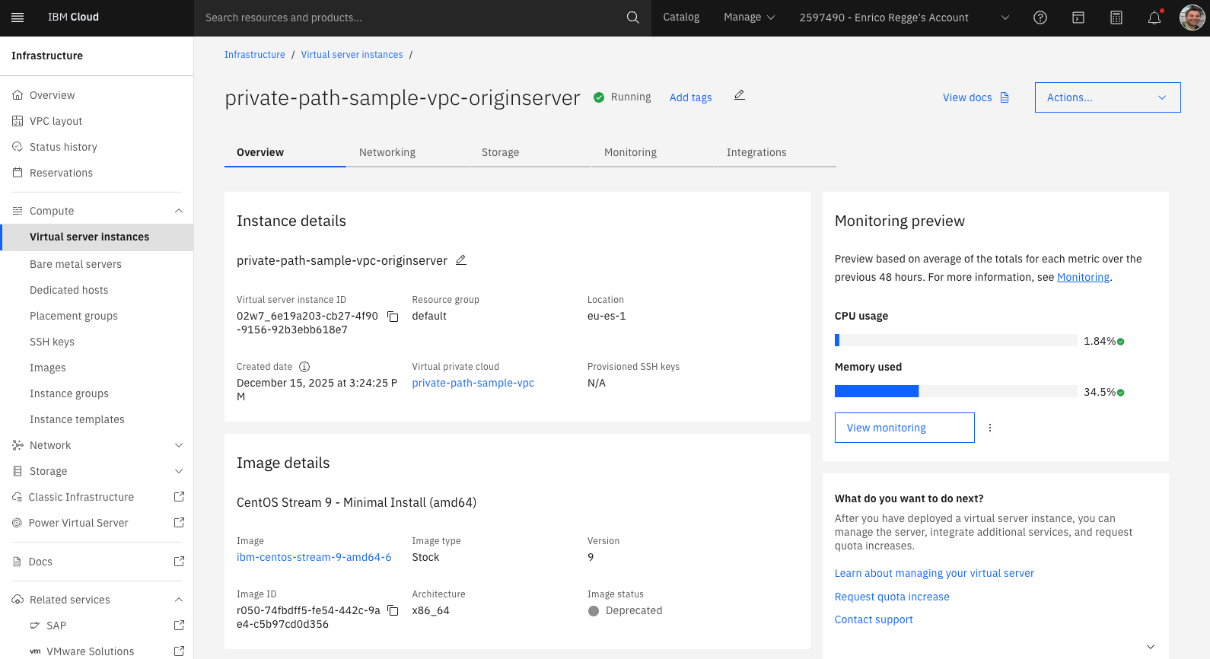Click the user profile avatar
The height and width of the screenshot is (659, 1210).
1192,18
